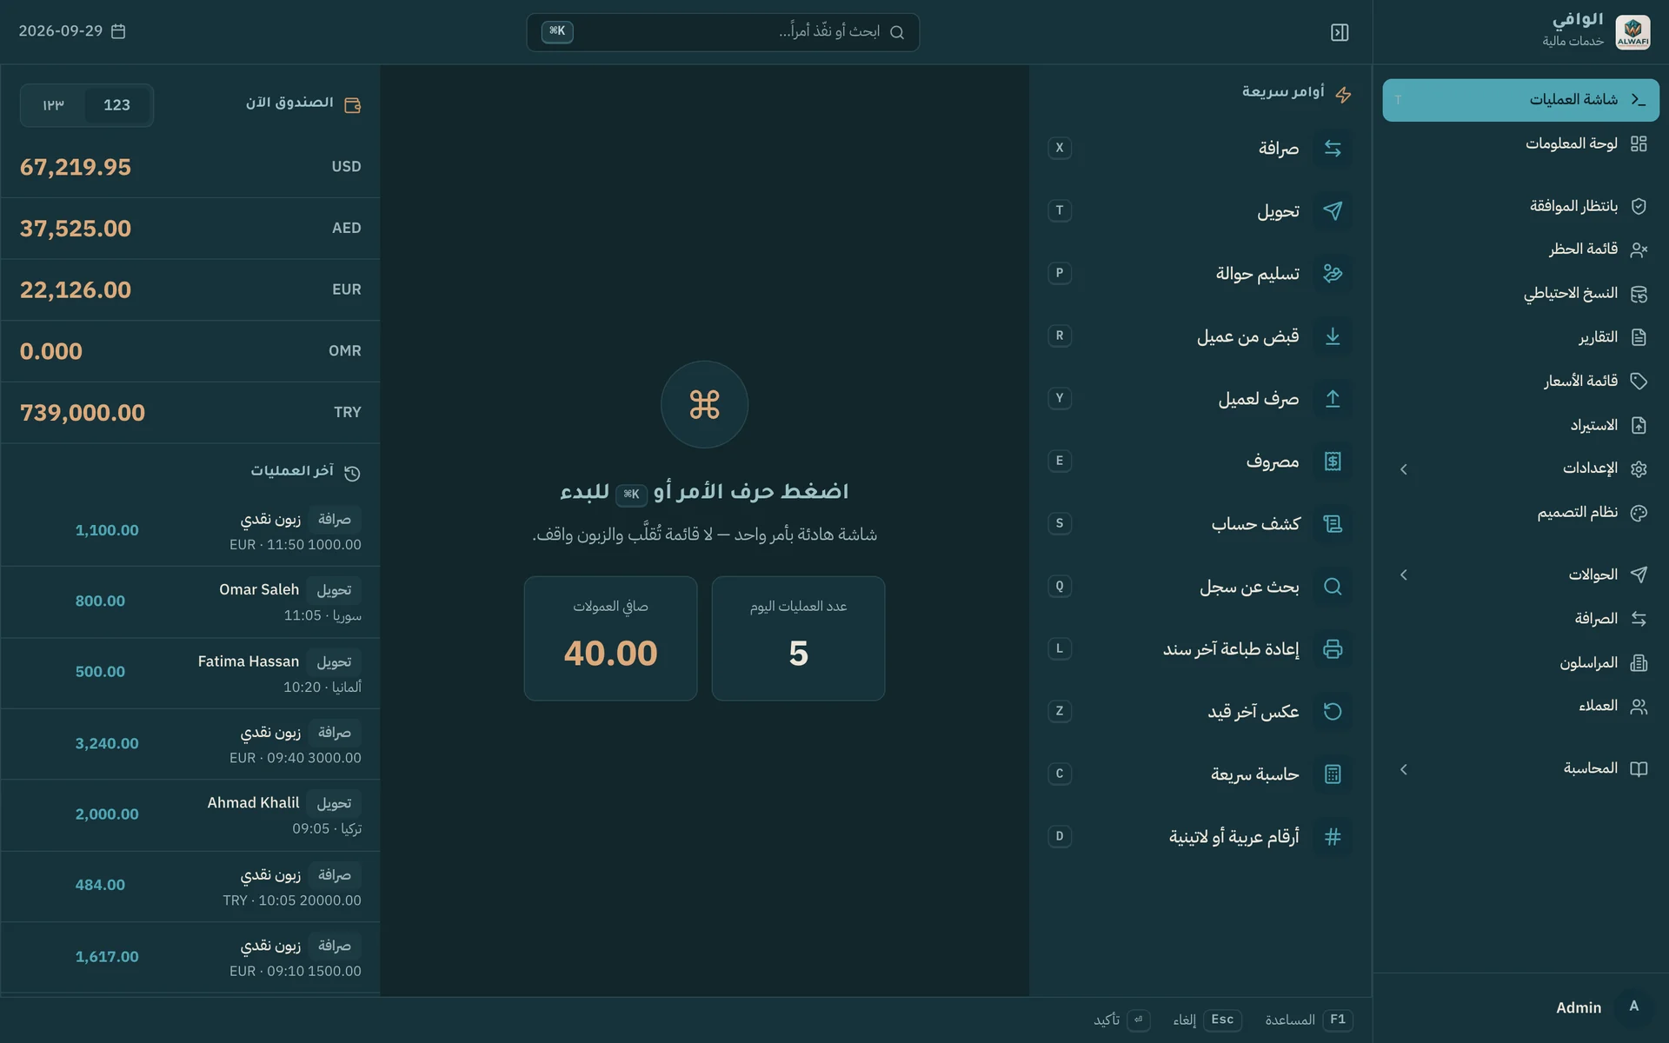
Task: Click the صرافة exchange arrows icon in quick commands
Action: coord(1333,149)
